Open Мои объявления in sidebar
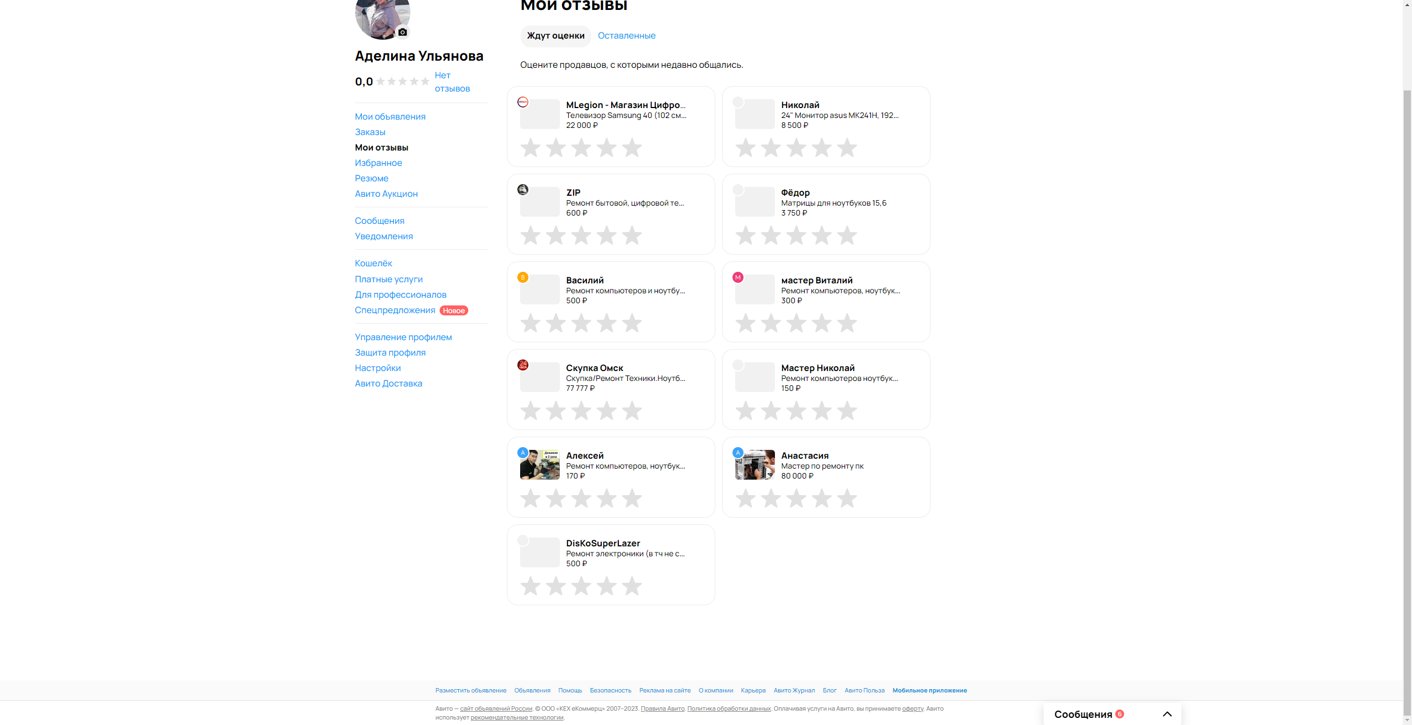Image resolution: width=1412 pixels, height=725 pixels. point(390,117)
